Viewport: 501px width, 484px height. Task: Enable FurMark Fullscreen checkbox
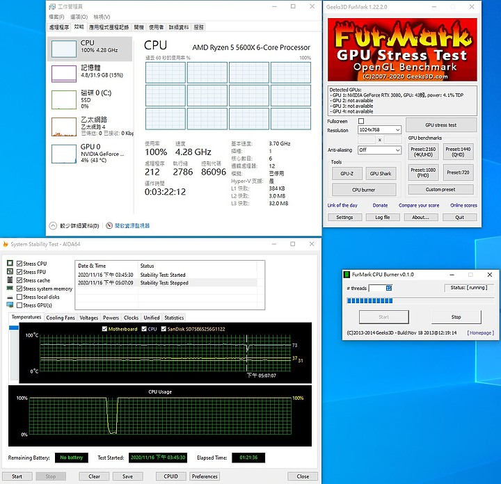point(361,121)
